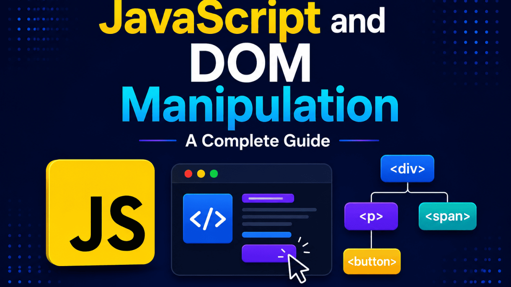Click the yellow JS logo

(x=101, y=213)
